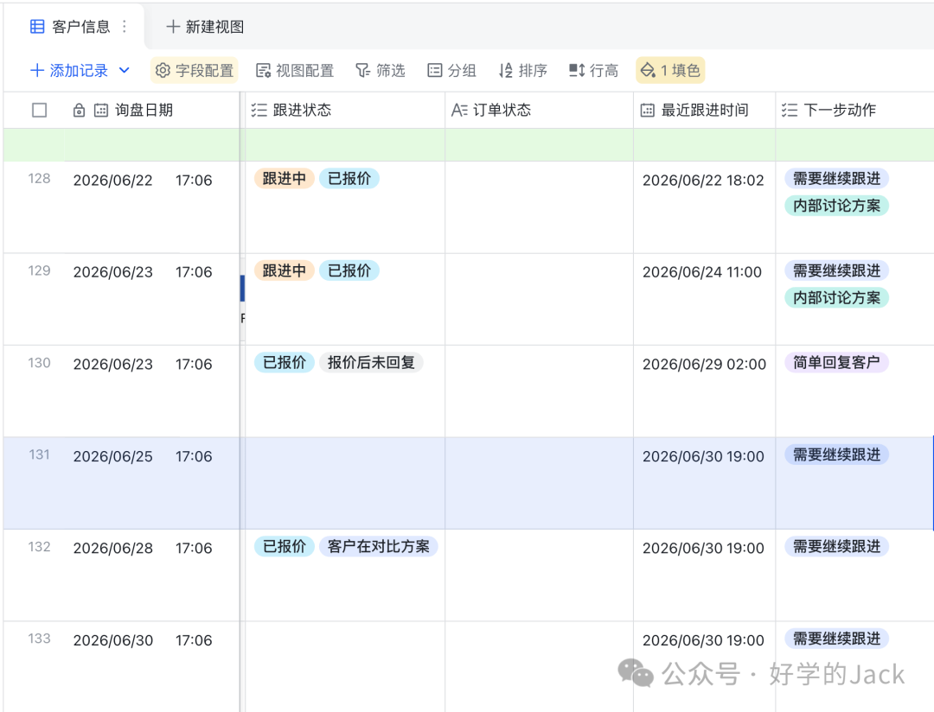Screen dimensions: 934x712
Task: Open the three-dot menu of 客户信息 view
Action: (124, 26)
